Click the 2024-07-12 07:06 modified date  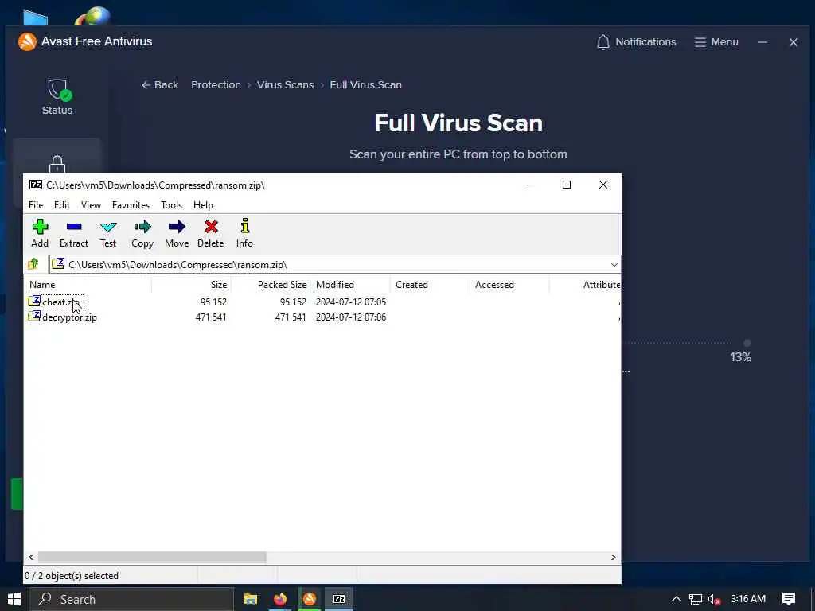pos(351,317)
